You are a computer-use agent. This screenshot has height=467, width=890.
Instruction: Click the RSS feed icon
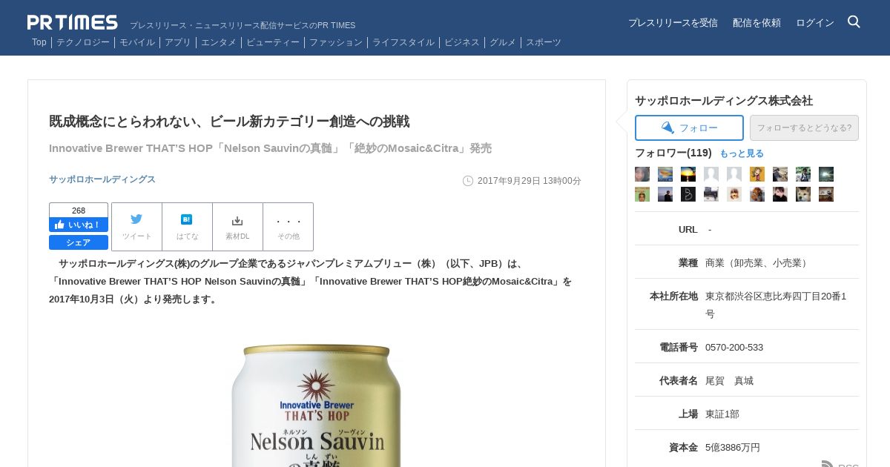click(x=828, y=464)
